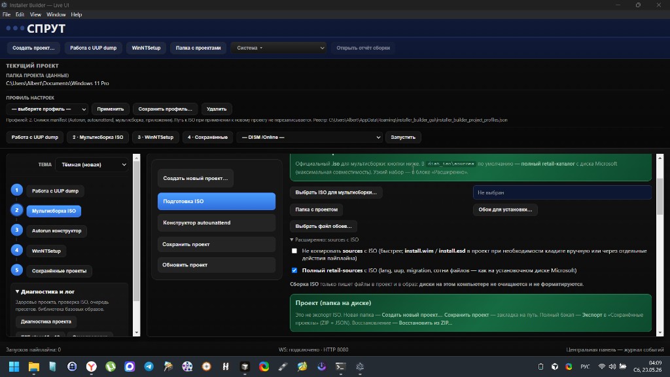This screenshot has height=377, width=670.
Task: Open Windows Start menu
Action: coord(14,367)
